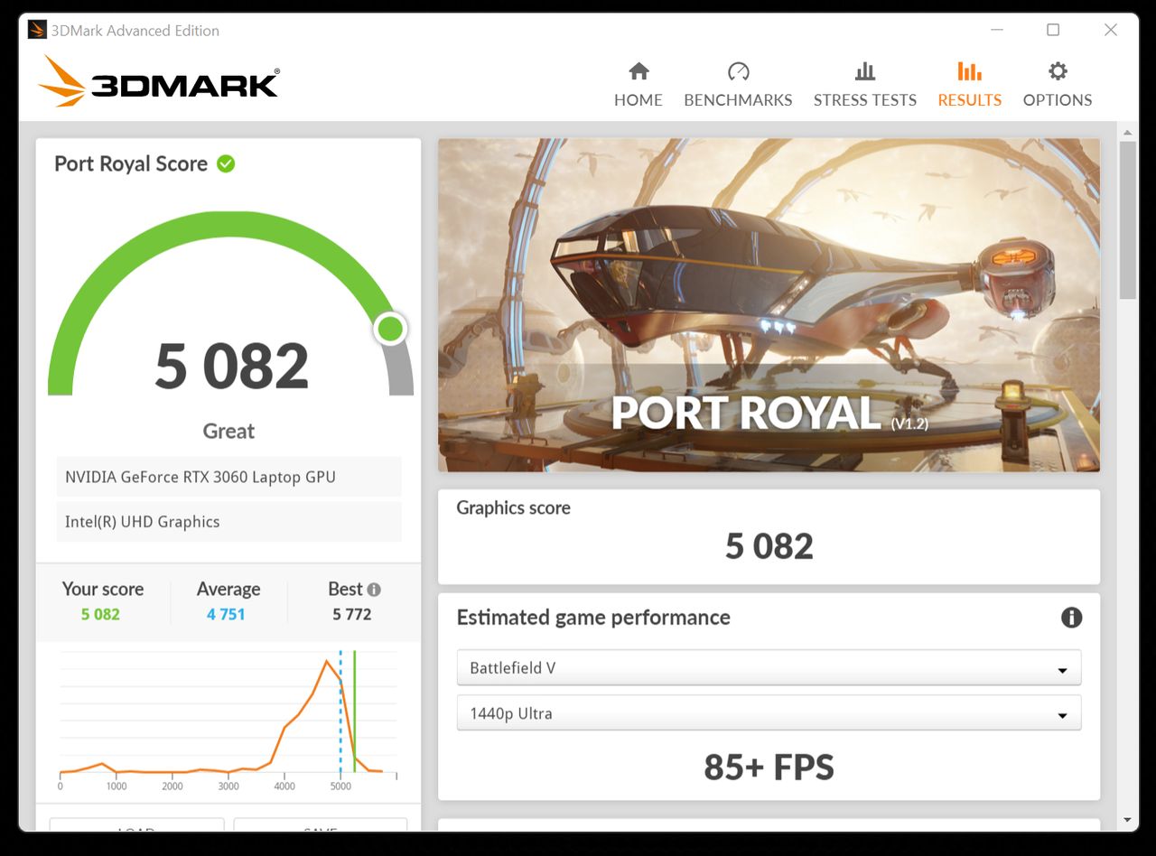Click the scrollbar down arrow
This screenshot has width=1156, height=856.
click(x=1127, y=820)
